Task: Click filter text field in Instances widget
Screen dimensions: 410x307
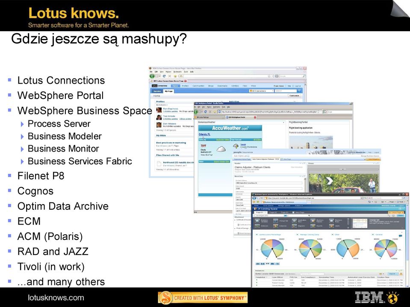Action: [x=313, y=274]
